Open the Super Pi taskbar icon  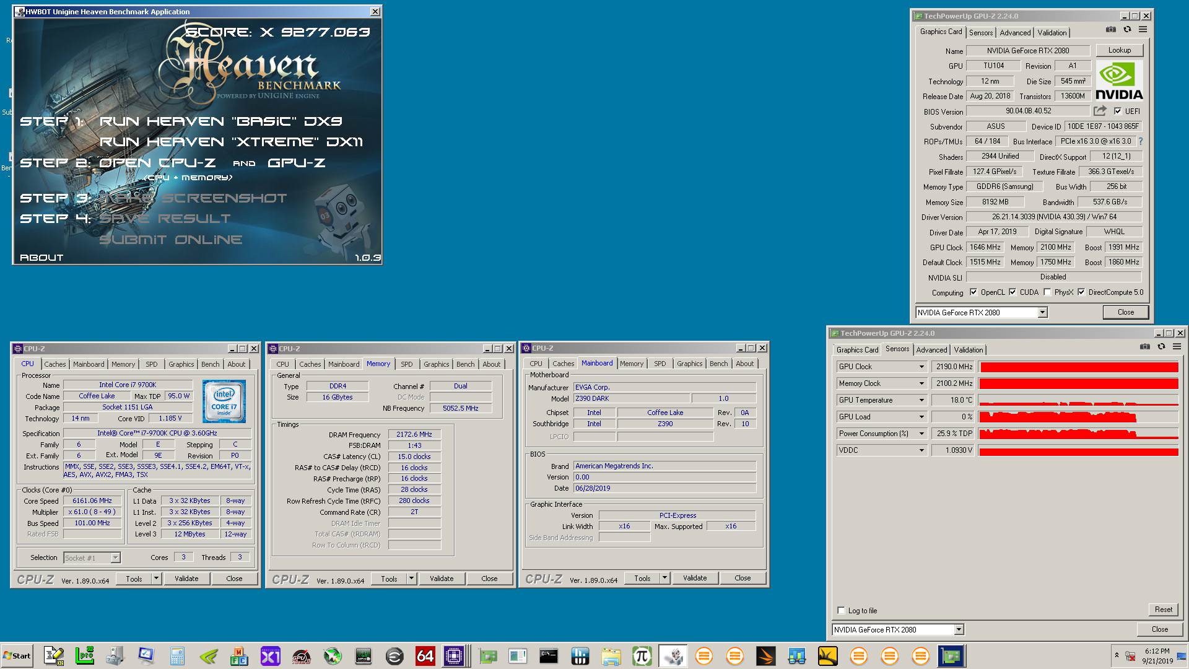(642, 656)
